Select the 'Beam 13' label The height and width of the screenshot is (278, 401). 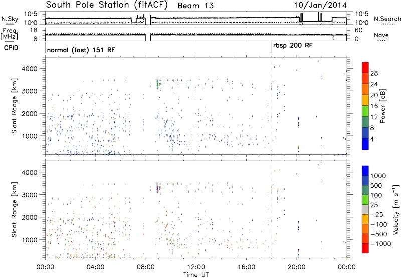point(195,6)
